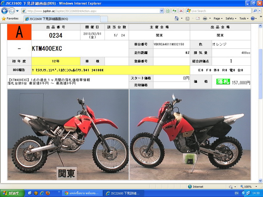Select the mileage value 0Z

(x=187, y=53)
